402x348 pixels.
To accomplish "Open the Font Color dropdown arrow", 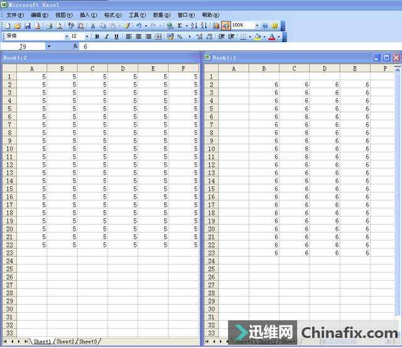I will 279,36.
